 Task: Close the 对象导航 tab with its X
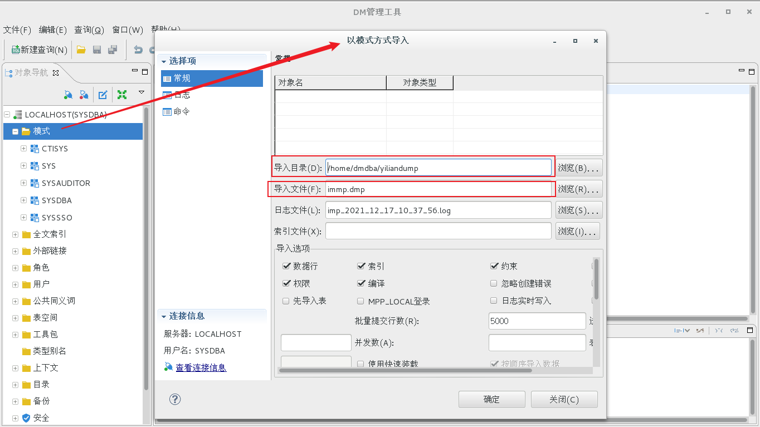click(x=55, y=73)
